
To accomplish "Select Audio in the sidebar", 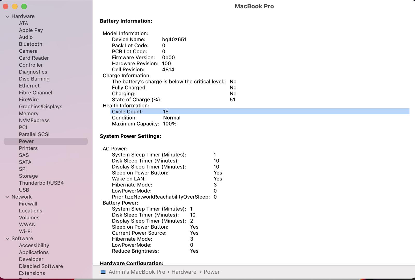I will click(26, 37).
